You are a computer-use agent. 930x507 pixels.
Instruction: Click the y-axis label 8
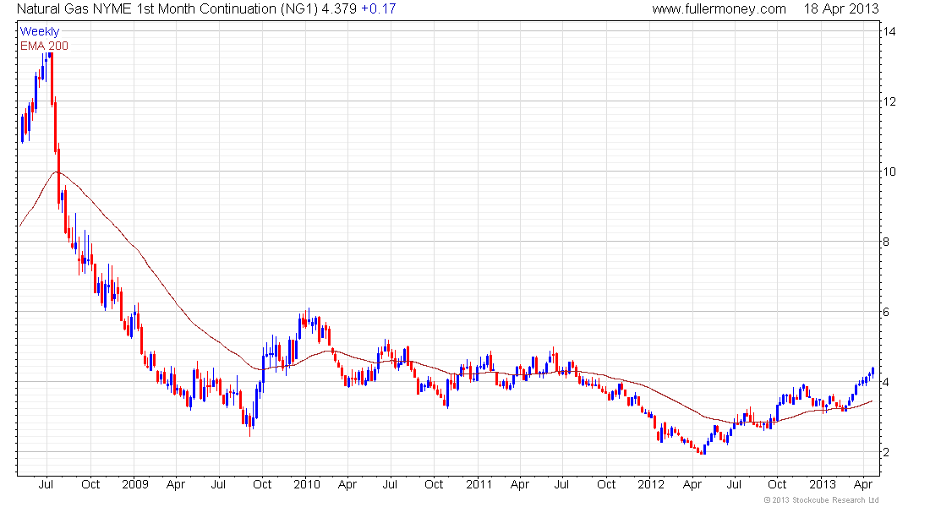(885, 242)
